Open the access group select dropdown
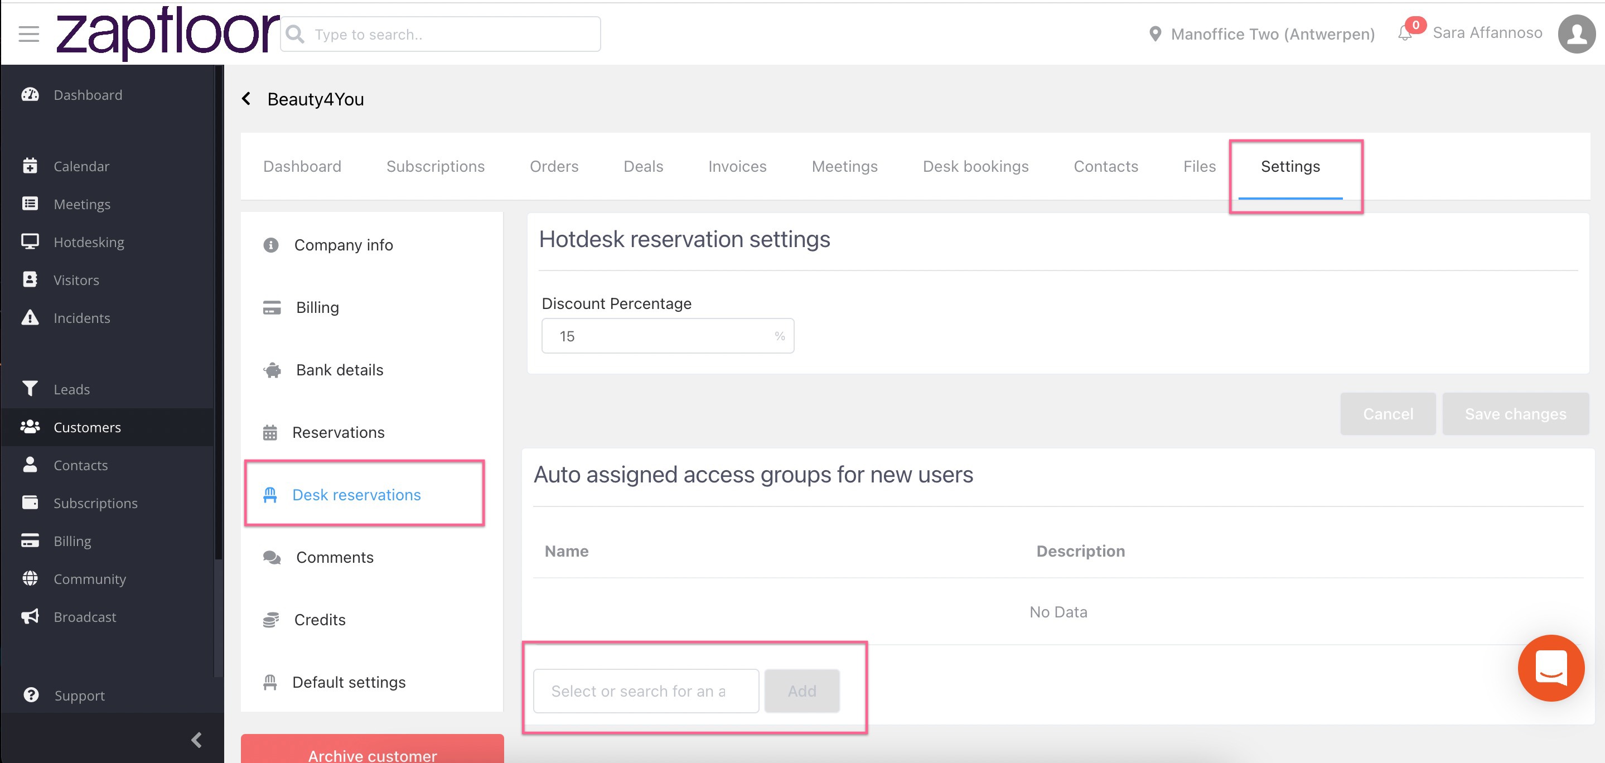The image size is (1605, 763). point(646,690)
